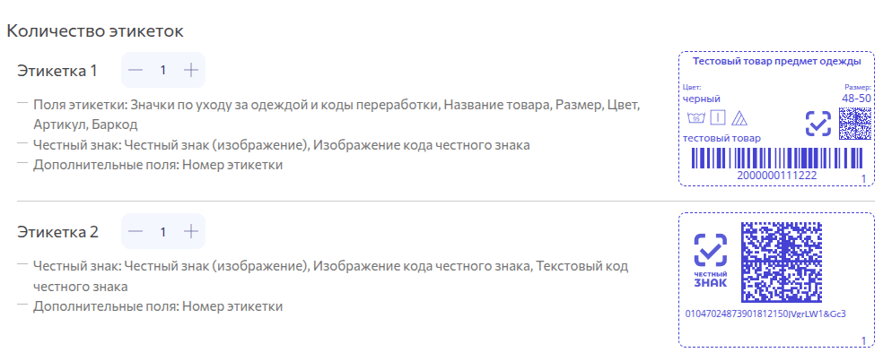Increase quantity for Этикетка 1
This screenshot has height=361, width=883.
pyautogui.click(x=190, y=70)
